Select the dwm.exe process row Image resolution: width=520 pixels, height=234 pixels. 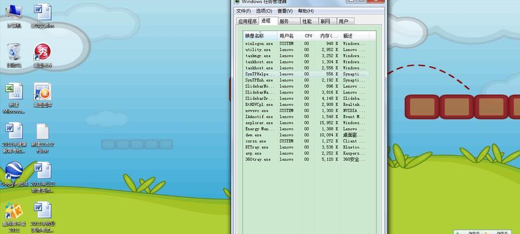[306, 135]
